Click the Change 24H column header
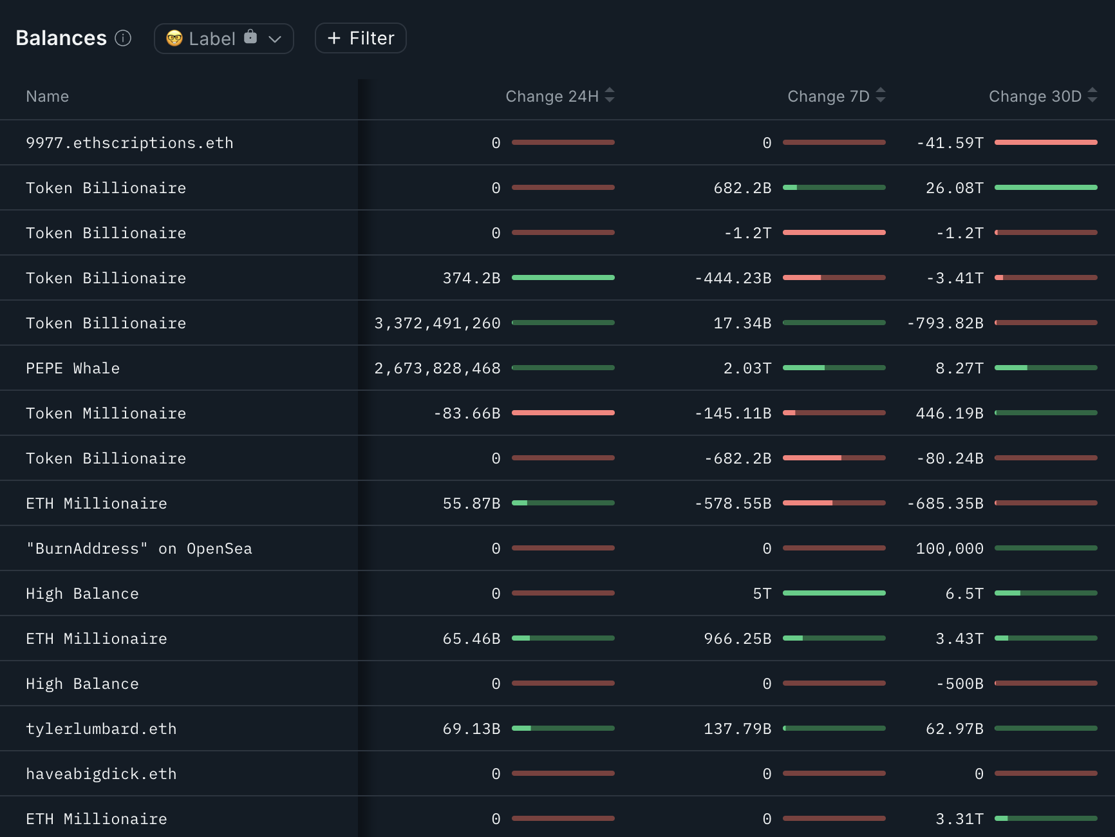This screenshot has height=837, width=1115. click(552, 97)
